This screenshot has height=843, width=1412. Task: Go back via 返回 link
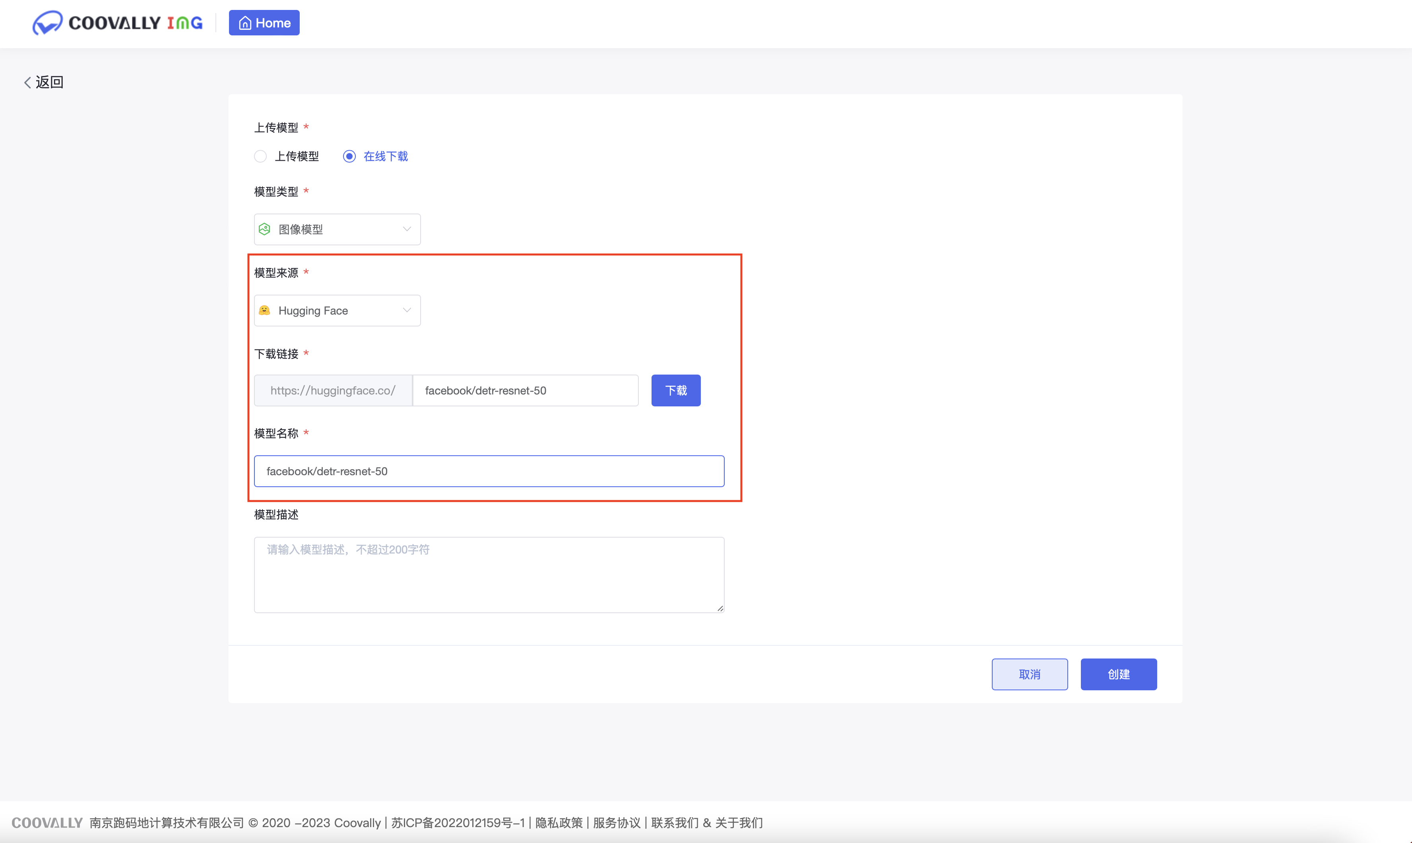tap(44, 82)
